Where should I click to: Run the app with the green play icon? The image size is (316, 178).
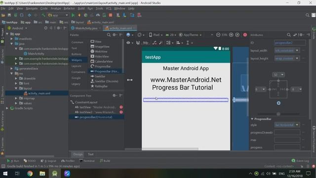pyautogui.click(x=73, y=15)
